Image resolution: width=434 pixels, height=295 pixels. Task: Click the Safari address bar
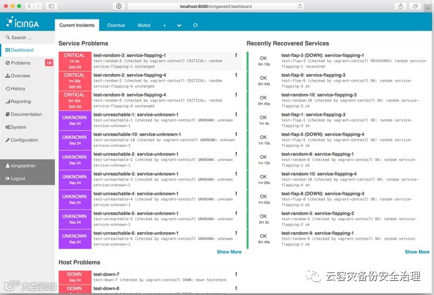pos(216,6)
